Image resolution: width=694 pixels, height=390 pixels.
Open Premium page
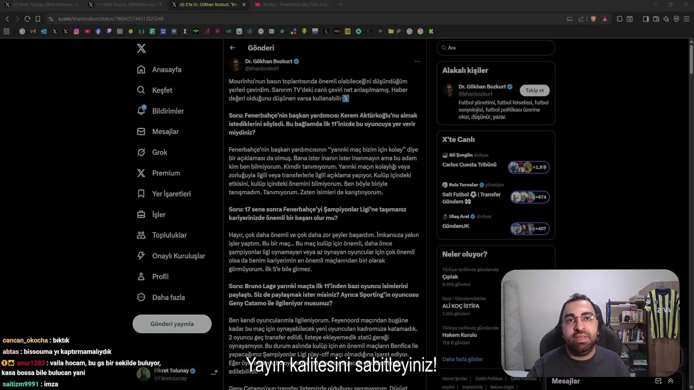158,173
